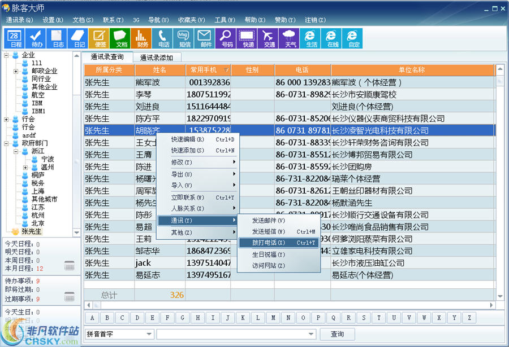
Task: Filter contacts by letter Z button
Action: coord(469,318)
